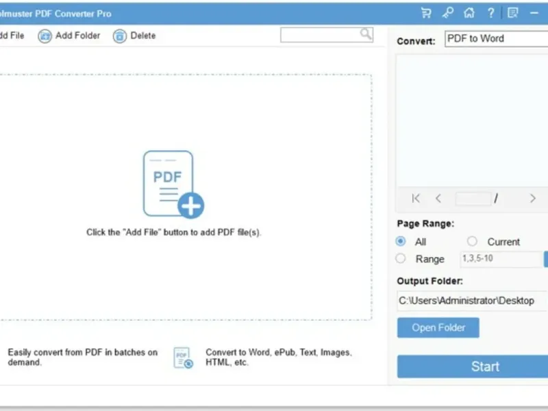This screenshot has height=411, width=548.
Task: Click the page range input 1,3,5-10
Action: click(x=501, y=259)
